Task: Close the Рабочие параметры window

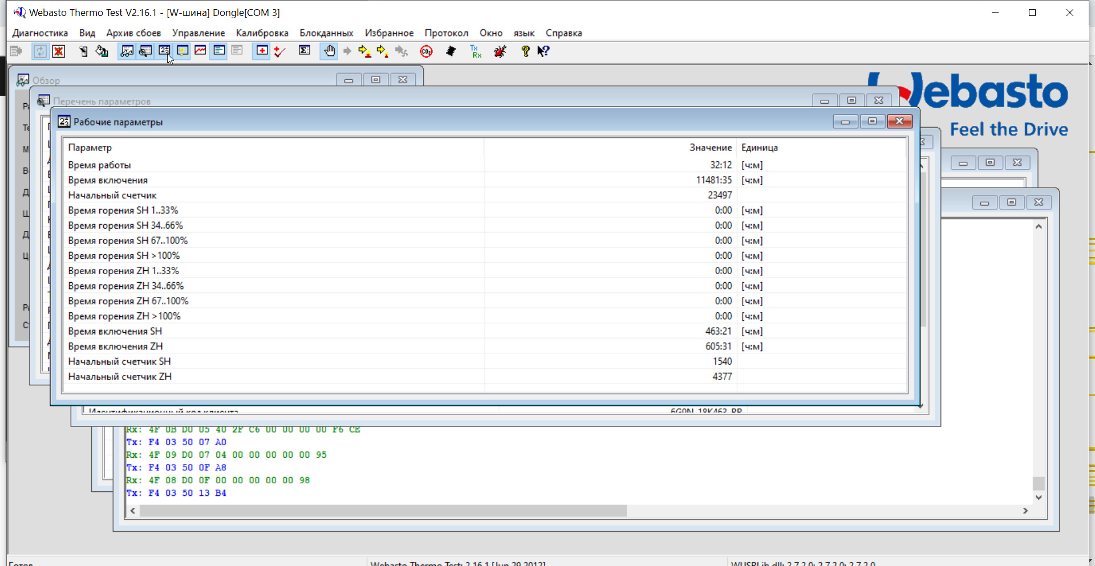Action: (x=899, y=121)
